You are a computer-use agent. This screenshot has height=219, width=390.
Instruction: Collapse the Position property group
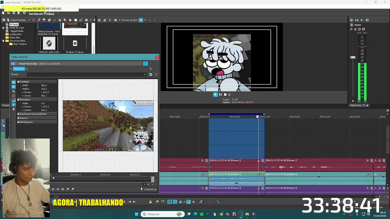[18, 82]
